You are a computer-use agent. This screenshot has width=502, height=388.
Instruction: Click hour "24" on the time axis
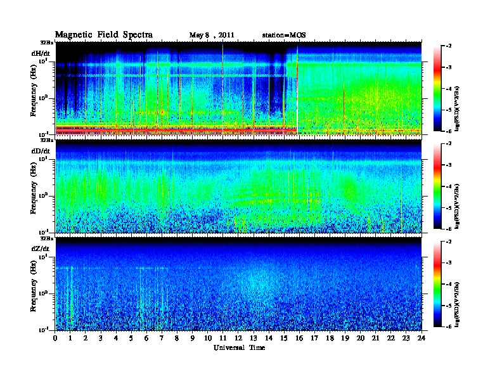422,339
